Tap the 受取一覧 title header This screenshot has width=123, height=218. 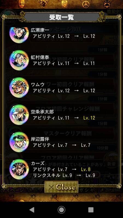pos(61,17)
